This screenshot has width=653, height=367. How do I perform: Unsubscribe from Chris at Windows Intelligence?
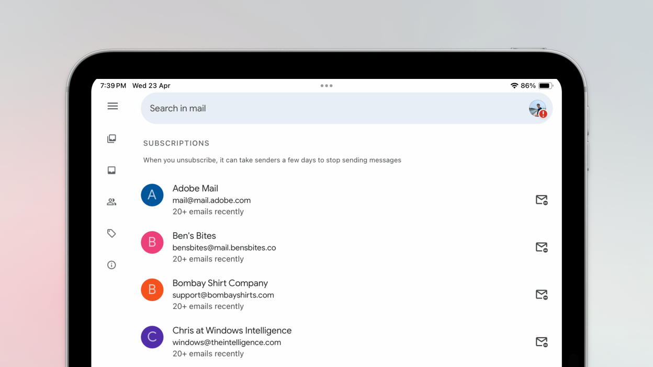(542, 342)
